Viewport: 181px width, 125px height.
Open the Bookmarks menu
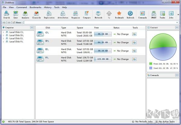35,7
